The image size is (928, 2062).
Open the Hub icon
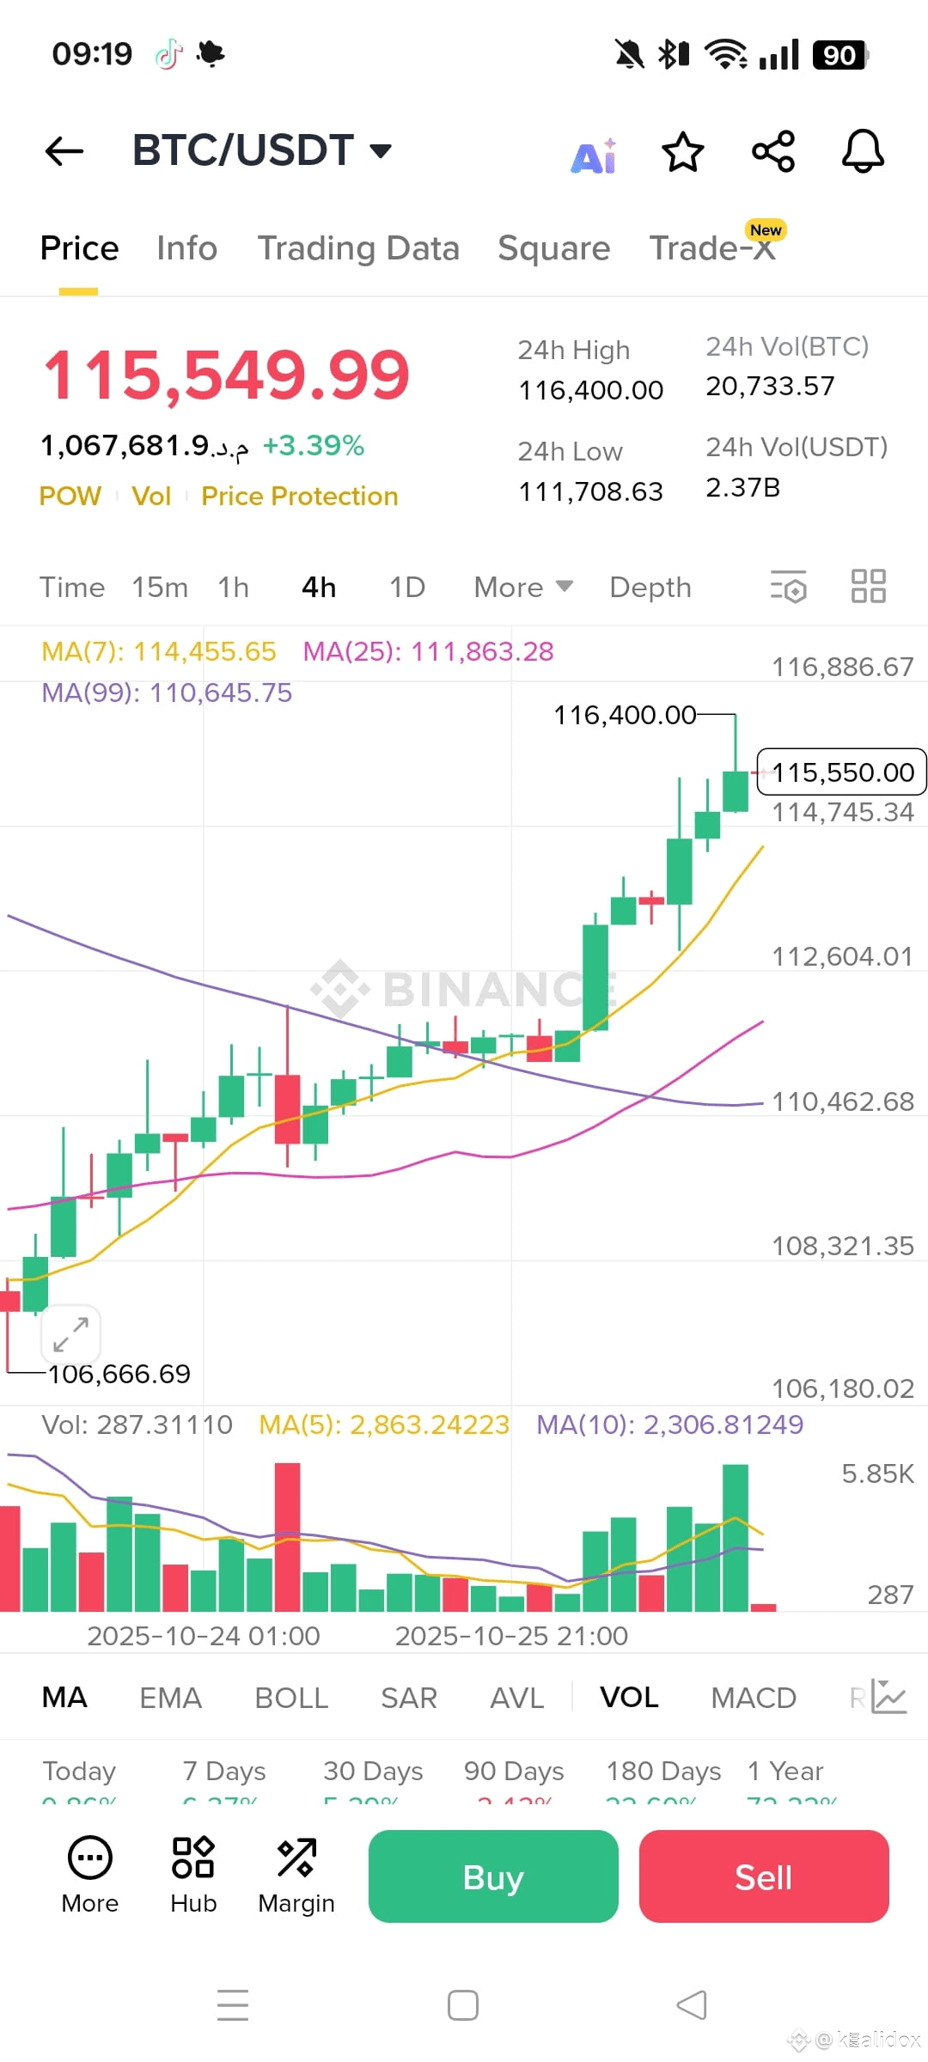coord(193,1876)
